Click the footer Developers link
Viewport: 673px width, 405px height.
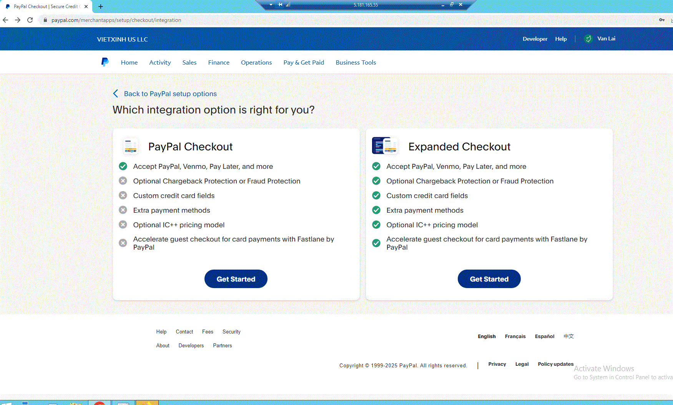191,345
